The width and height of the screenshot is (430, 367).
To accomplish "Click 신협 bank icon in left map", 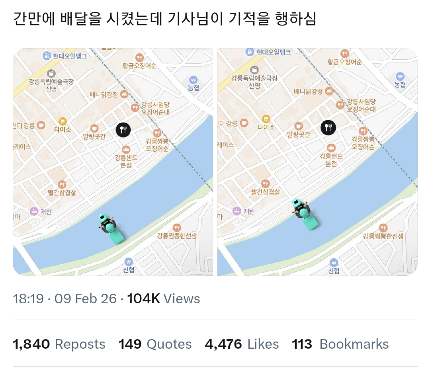I will click(128, 262).
